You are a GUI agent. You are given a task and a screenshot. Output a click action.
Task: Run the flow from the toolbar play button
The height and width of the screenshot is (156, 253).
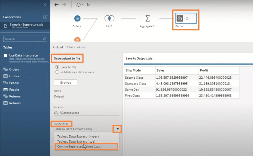tap(88, 5)
